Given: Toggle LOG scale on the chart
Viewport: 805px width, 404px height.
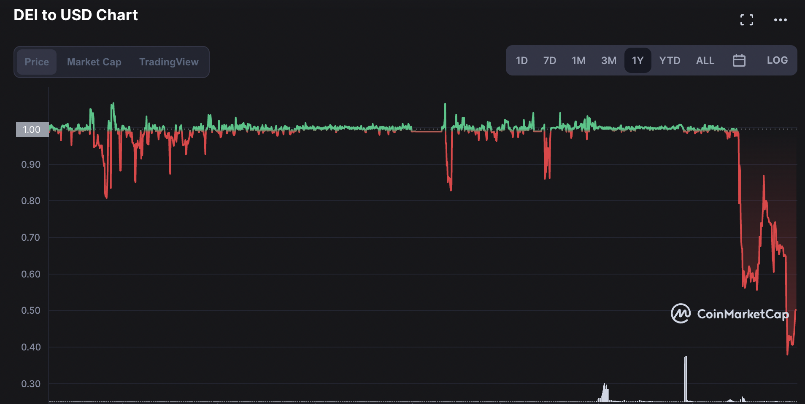Looking at the screenshot, I should point(777,60).
